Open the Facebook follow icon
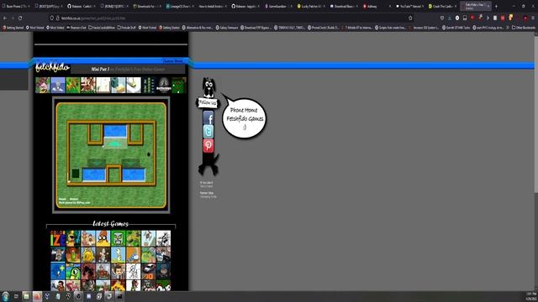Viewport: 538px width, 302px height. 208,117
